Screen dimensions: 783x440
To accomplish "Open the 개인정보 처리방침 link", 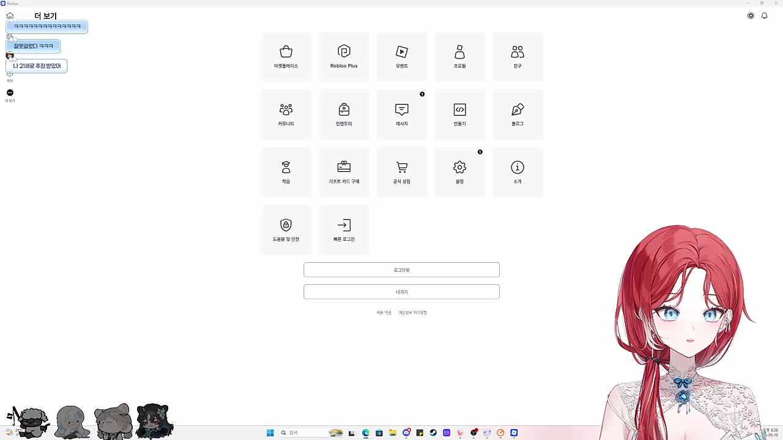I will pos(413,313).
